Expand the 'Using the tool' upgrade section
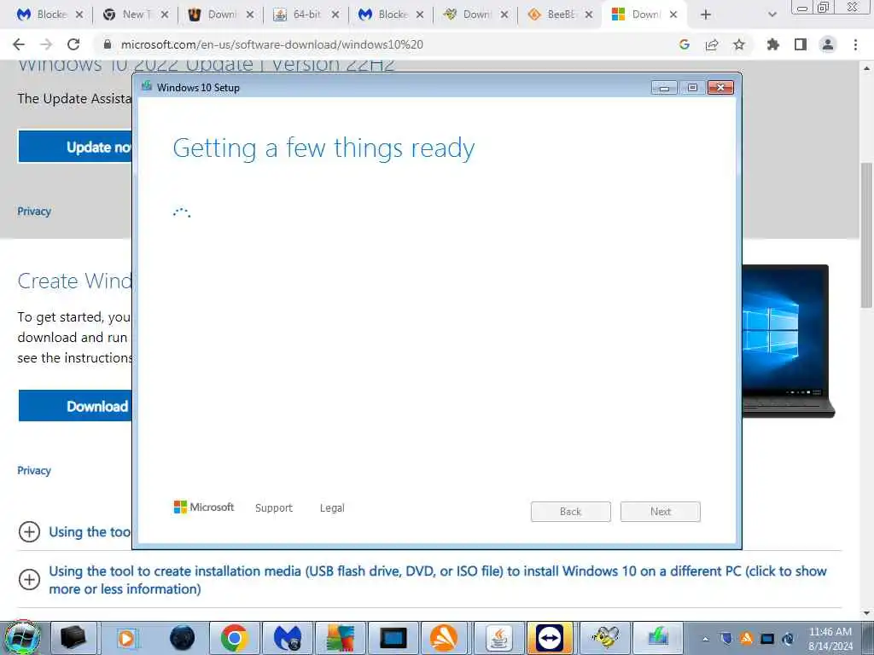This screenshot has height=655, width=874. 29,532
